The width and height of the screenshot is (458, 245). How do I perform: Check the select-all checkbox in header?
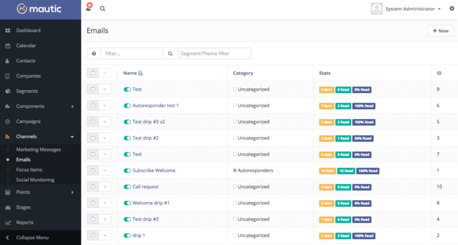(93, 73)
